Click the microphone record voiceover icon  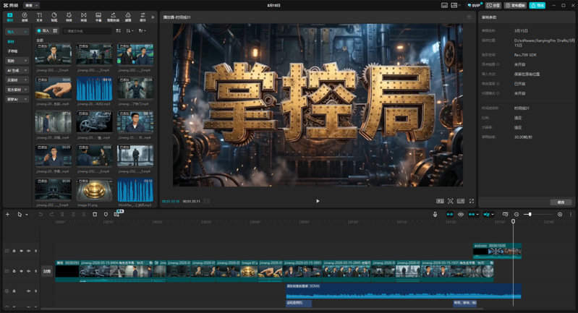(435, 215)
